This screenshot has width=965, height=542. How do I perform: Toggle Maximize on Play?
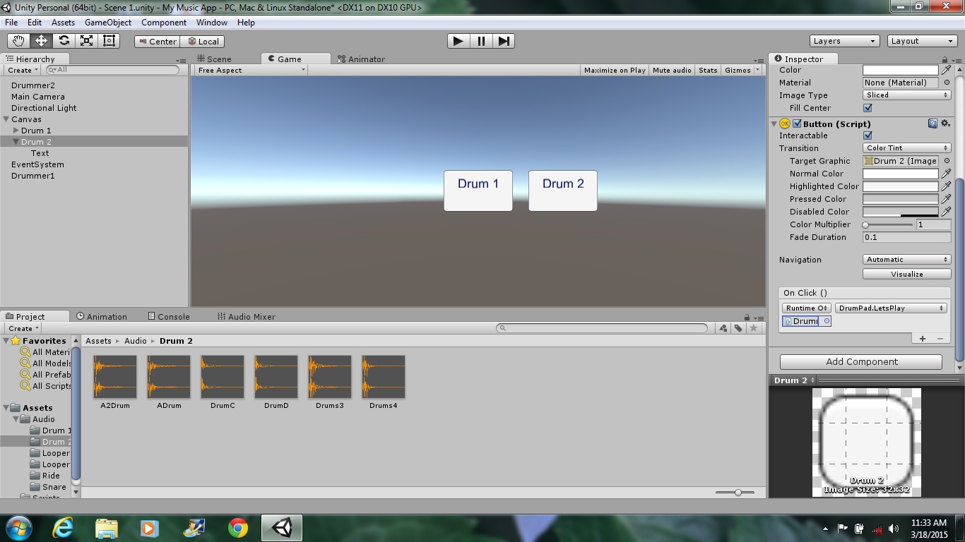(615, 70)
